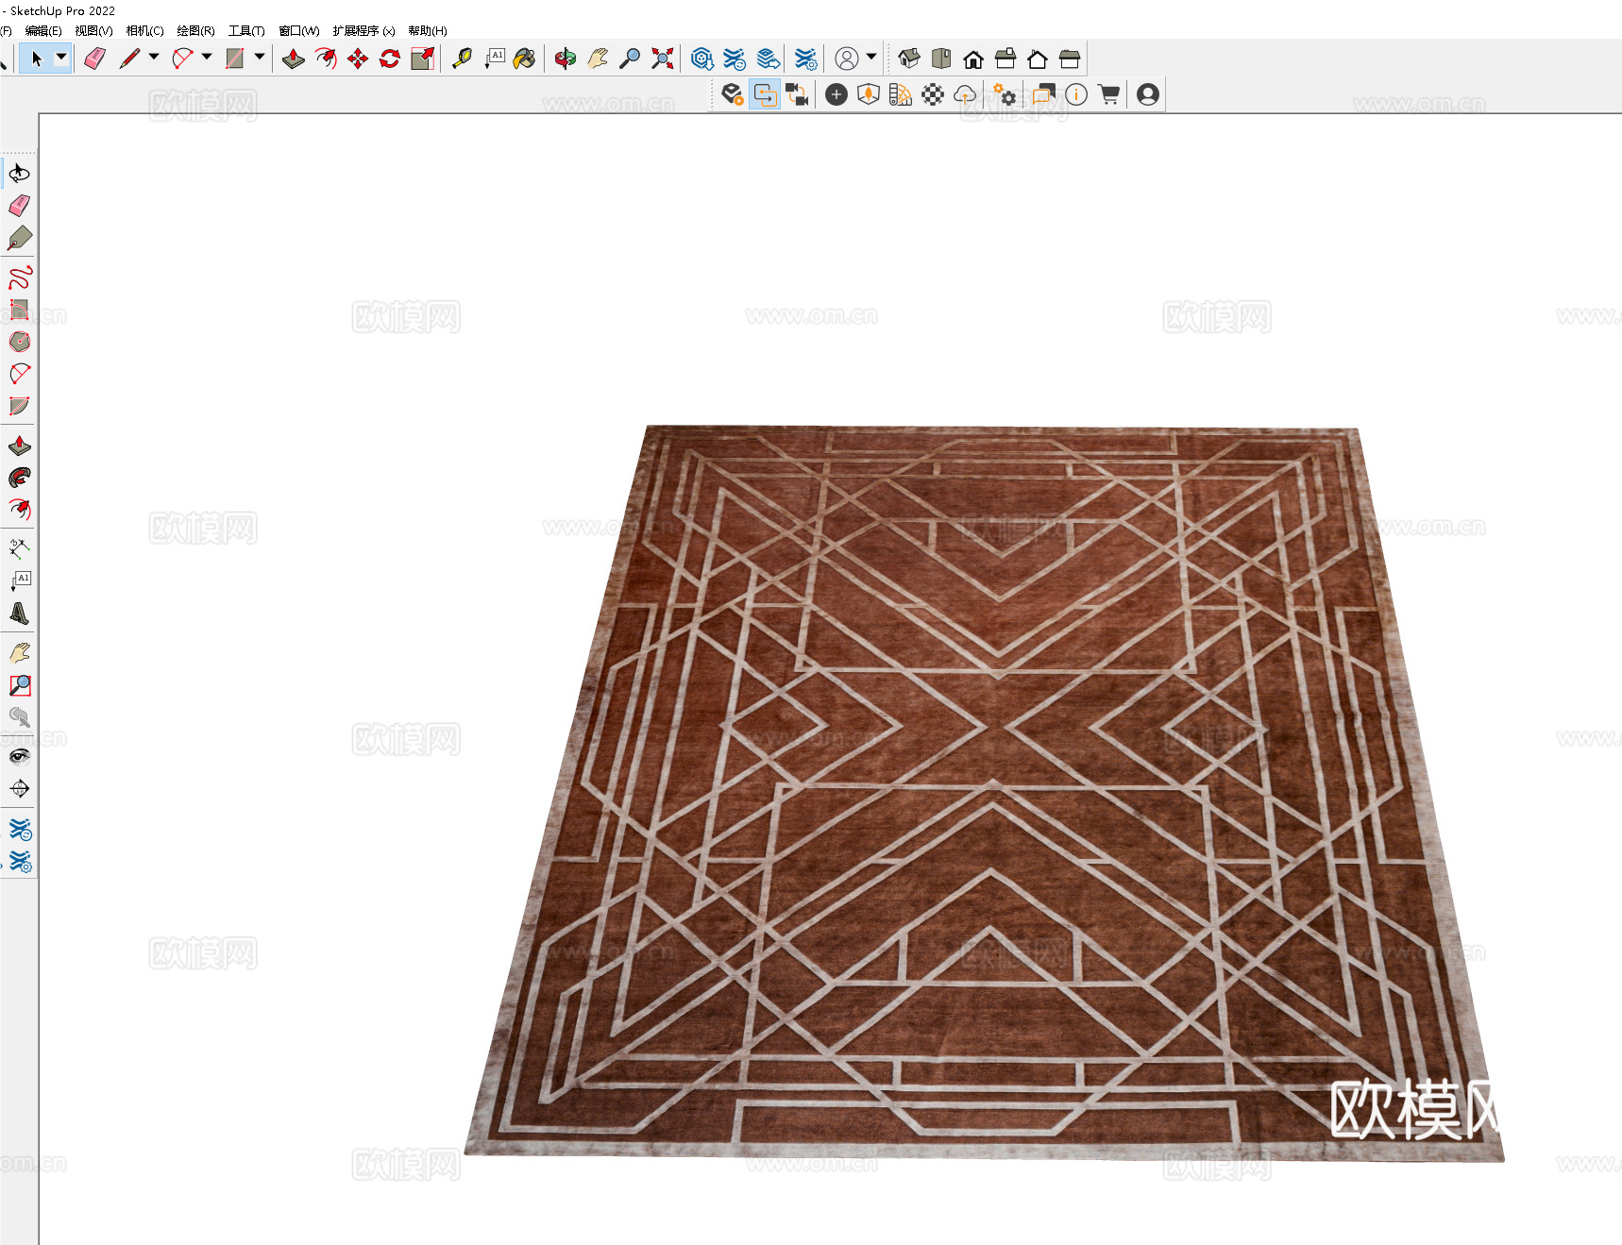
Task: Select the Rectangle shape tool in top toolbar
Action: click(x=235, y=59)
